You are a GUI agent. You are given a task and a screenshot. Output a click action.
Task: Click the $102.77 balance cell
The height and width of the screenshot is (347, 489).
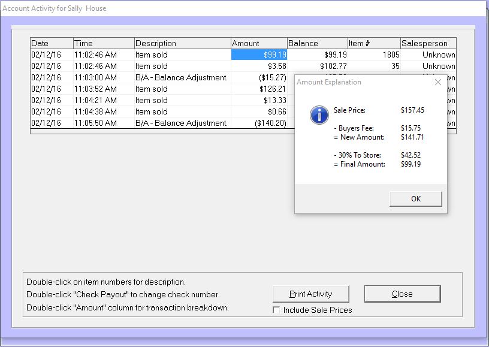coord(318,66)
